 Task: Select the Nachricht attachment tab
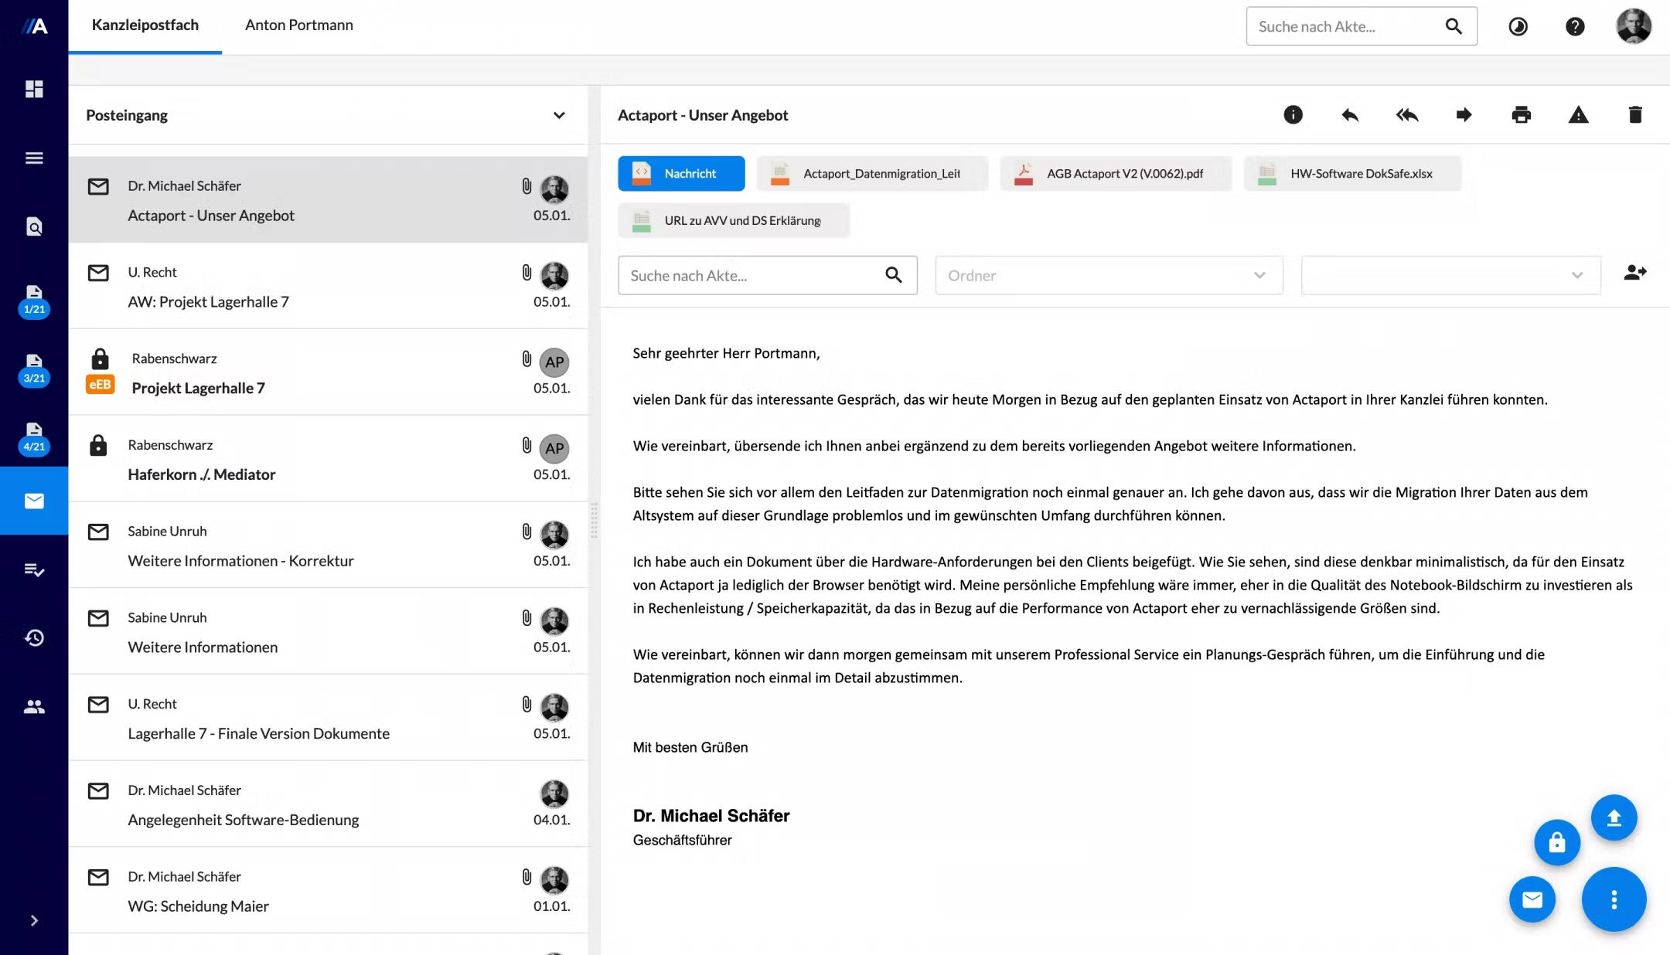pos(681,174)
